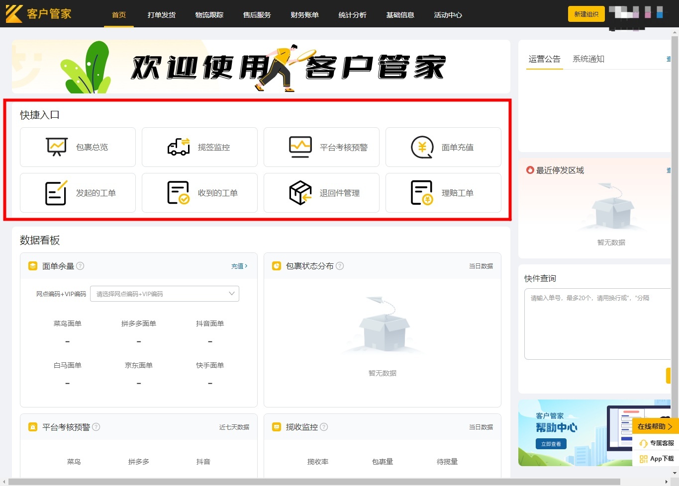Click help icon beside 包裹状态分布
Image resolution: width=679 pixels, height=486 pixels.
pos(340,266)
